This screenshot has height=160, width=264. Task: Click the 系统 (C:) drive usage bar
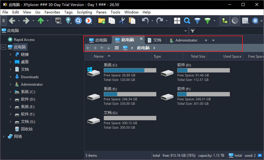130,70
